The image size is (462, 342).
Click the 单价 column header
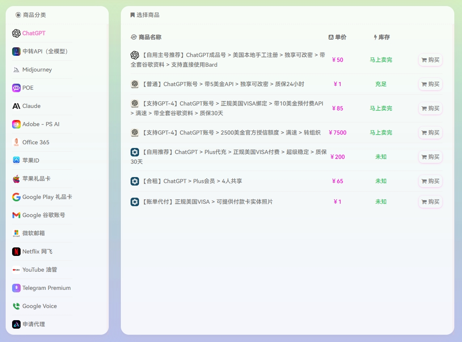click(338, 37)
